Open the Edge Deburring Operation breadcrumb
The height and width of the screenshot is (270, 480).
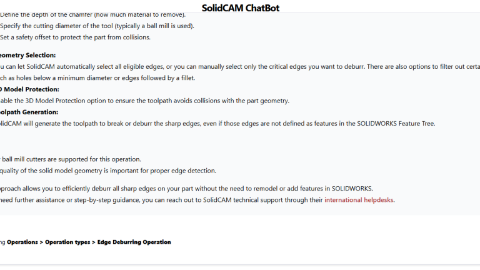pyautogui.click(x=134, y=242)
